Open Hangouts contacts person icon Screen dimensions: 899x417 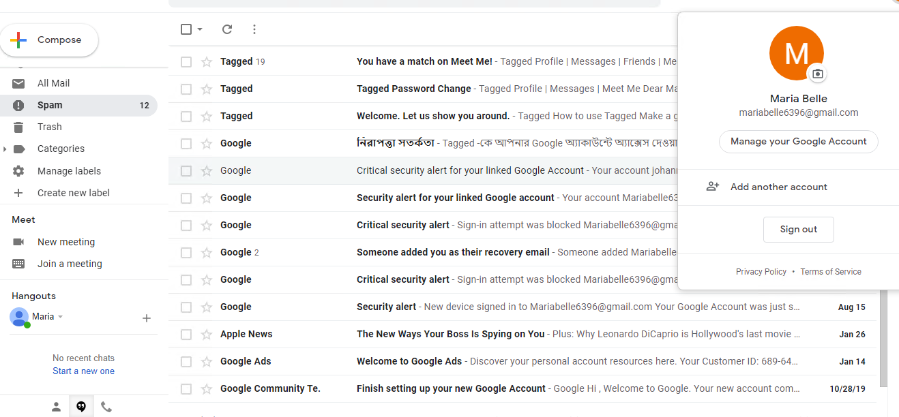(57, 407)
